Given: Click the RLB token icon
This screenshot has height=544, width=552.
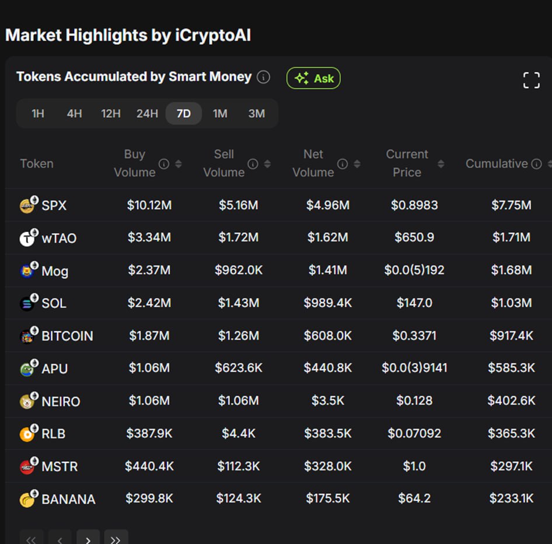Looking at the screenshot, I should coord(28,433).
